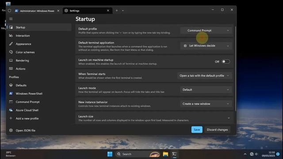Open Azure Cloud Shell profile settings
The height and width of the screenshot is (159, 283).
(x=39, y=110)
